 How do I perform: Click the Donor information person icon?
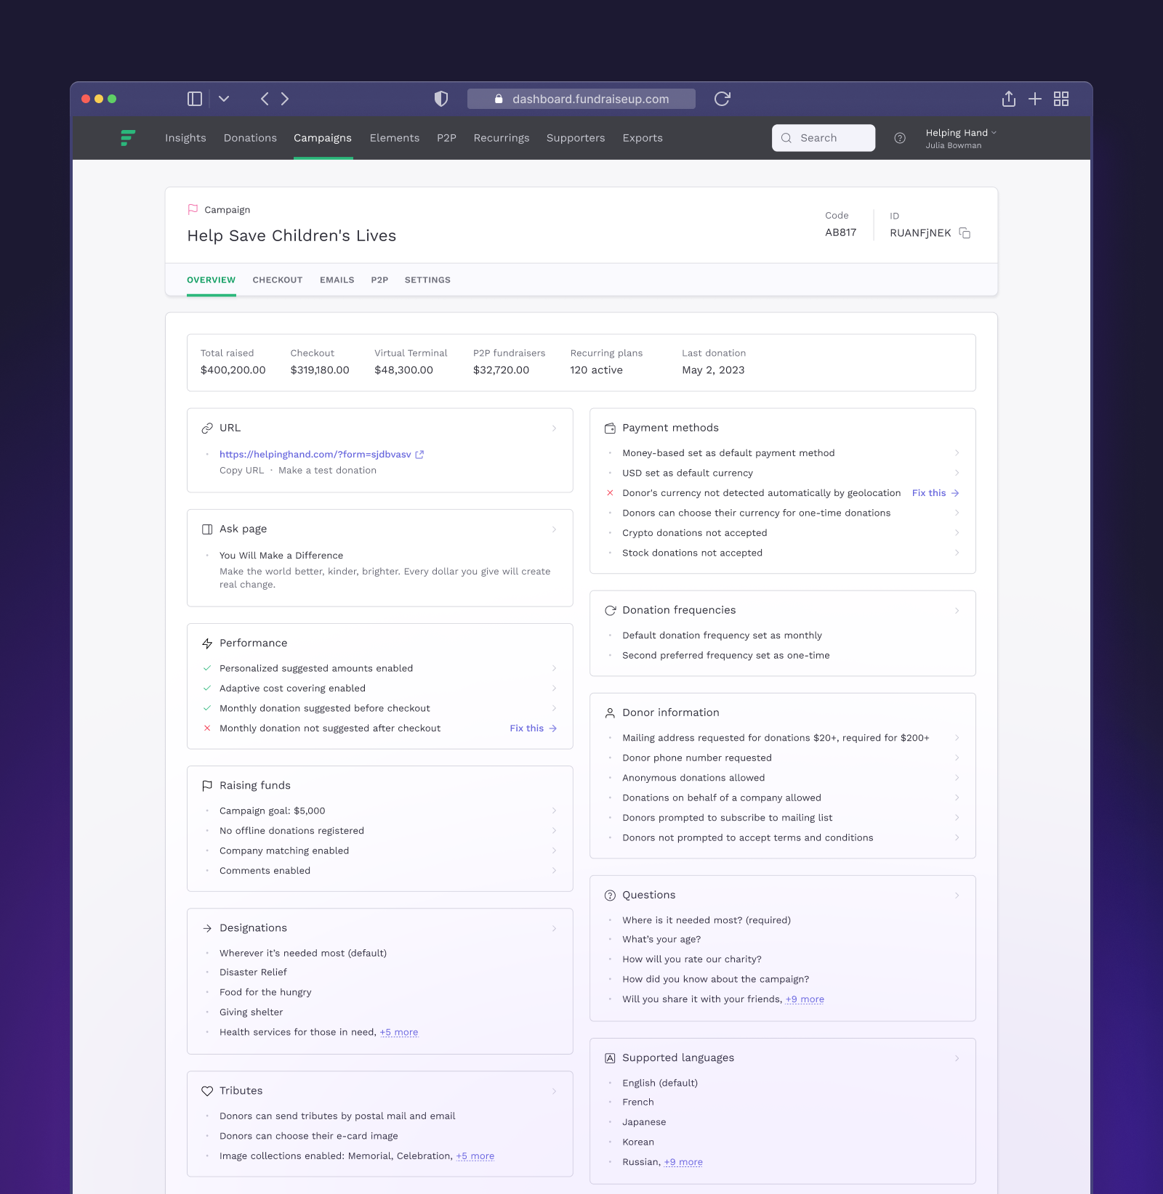point(610,713)
